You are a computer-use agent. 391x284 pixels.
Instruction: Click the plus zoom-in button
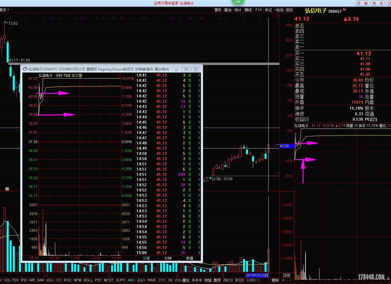284,280
